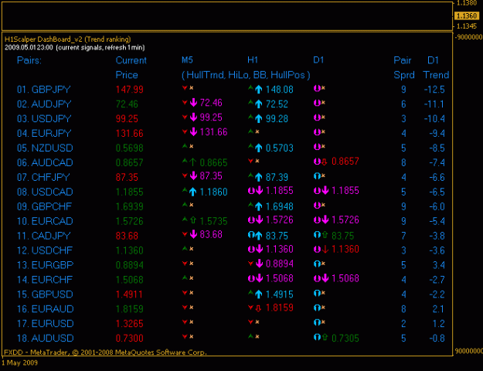Select the '05. NZDUSD' pair label
The image size is (483, 371).
(45, 148)
